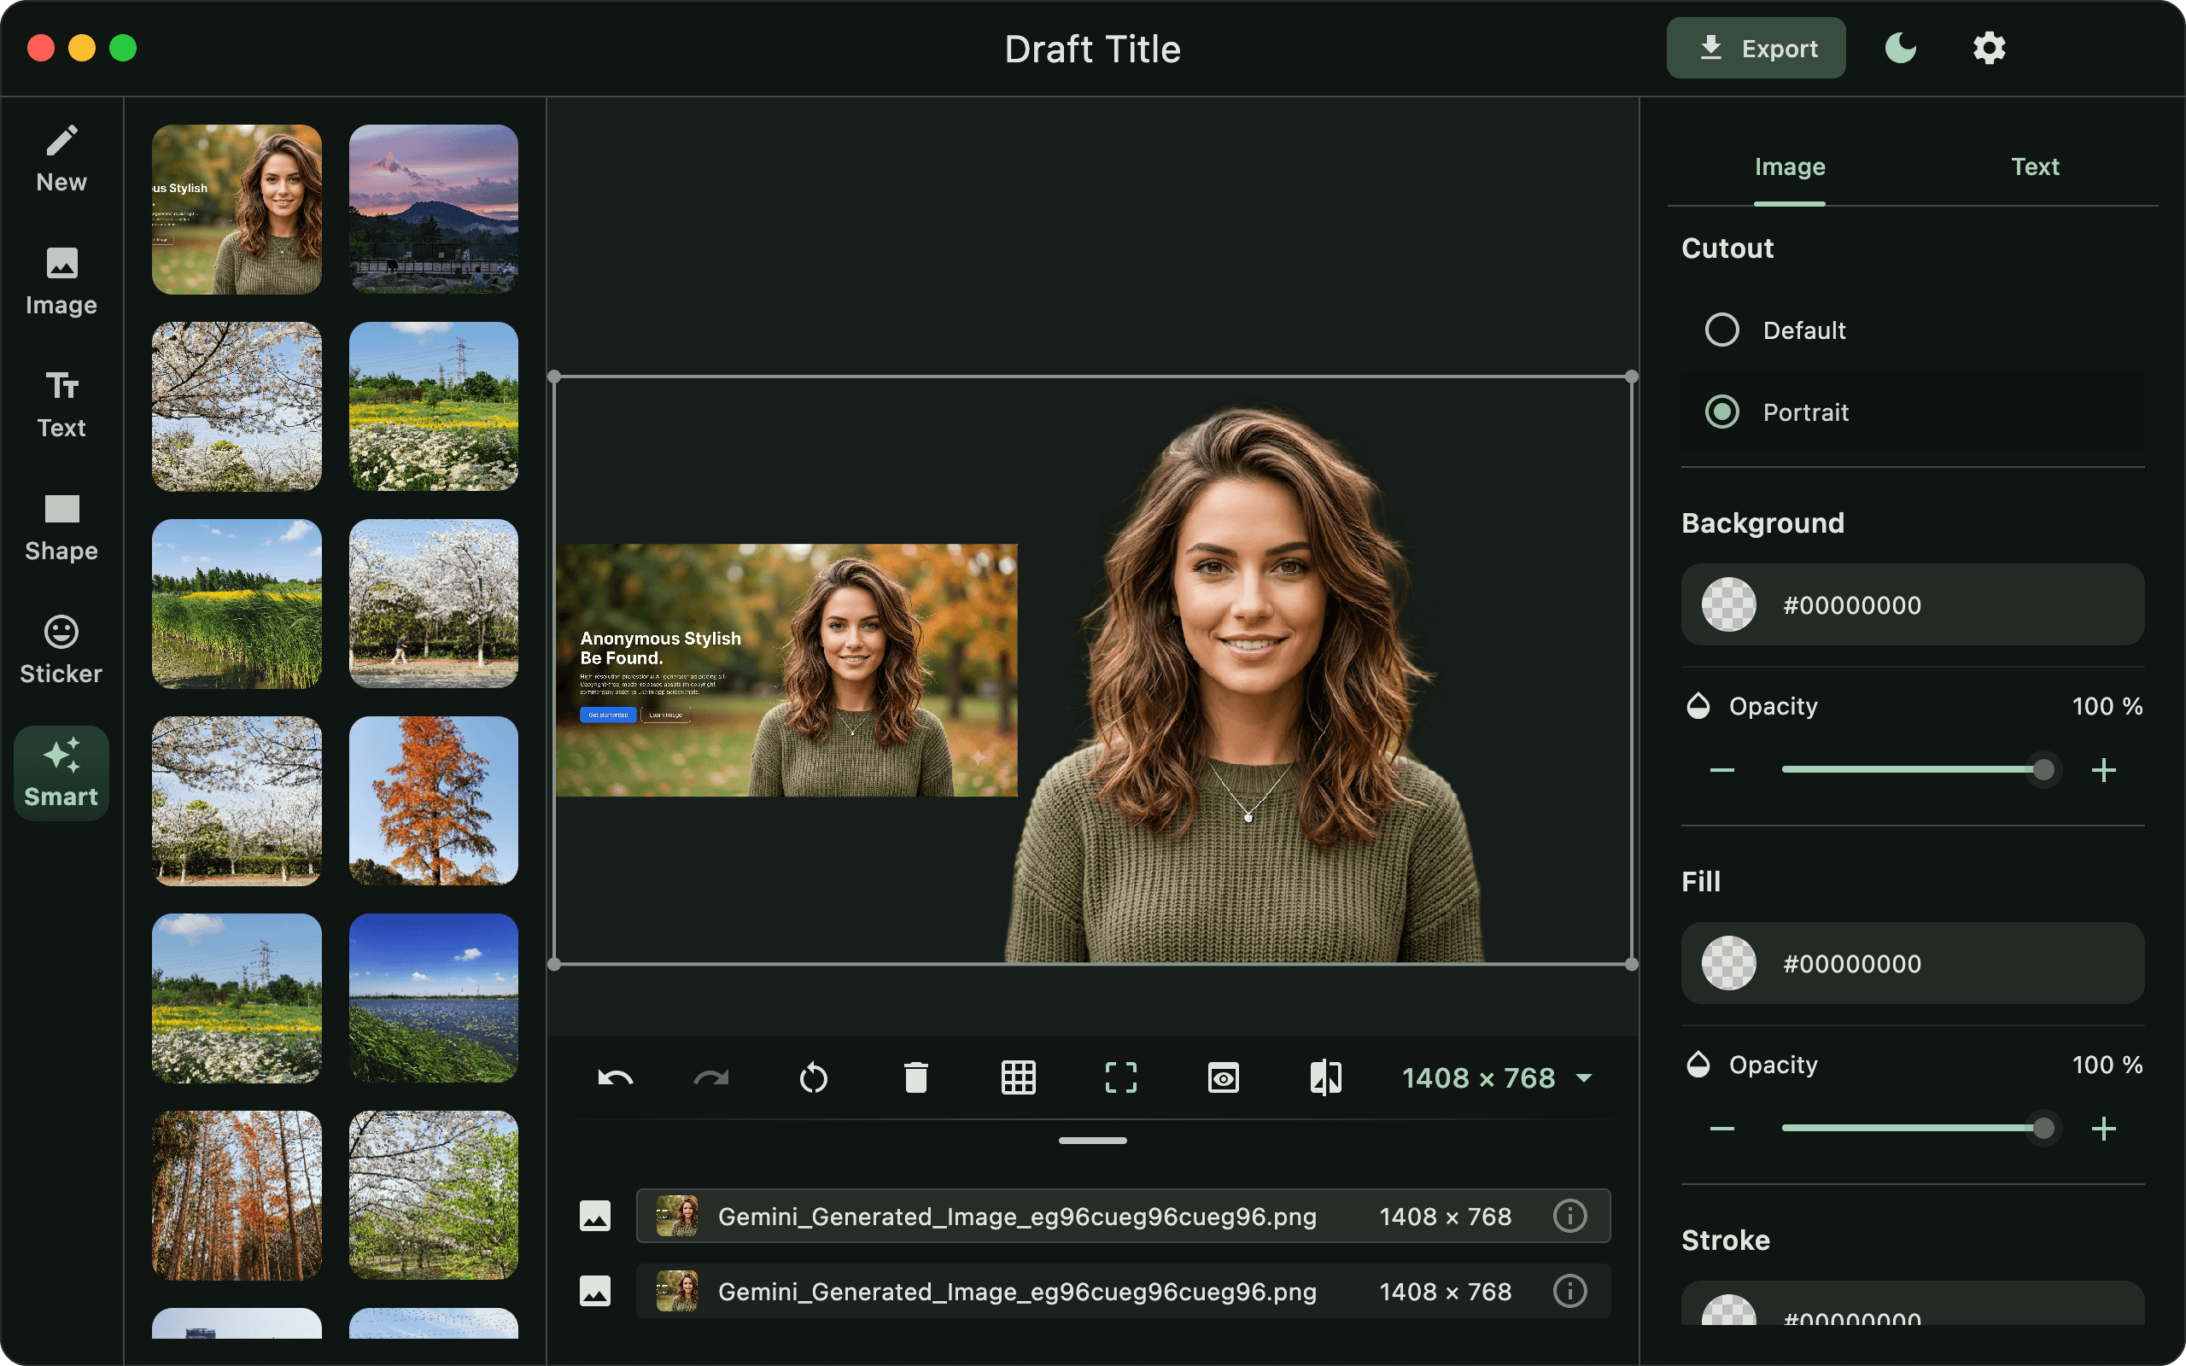Decrease Background opacity with minus icon
Image resolution: width=2186 pixels, height=1366 pixels.
point(1722,770)
